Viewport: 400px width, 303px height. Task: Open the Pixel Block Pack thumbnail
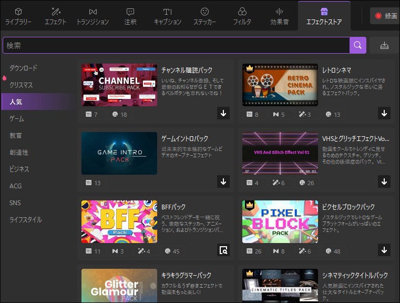pos(280,221)
